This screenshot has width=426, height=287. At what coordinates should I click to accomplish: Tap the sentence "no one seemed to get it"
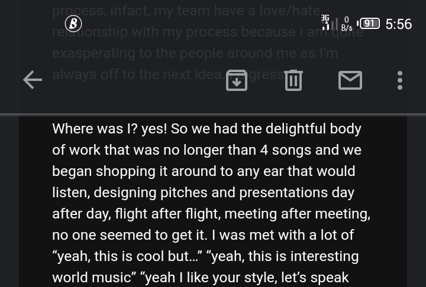coord(129,235)
